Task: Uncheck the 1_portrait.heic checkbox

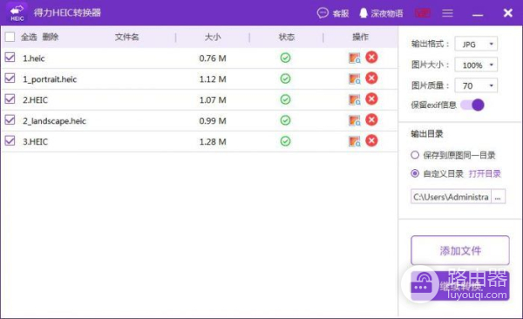Action: click(10, 78)
